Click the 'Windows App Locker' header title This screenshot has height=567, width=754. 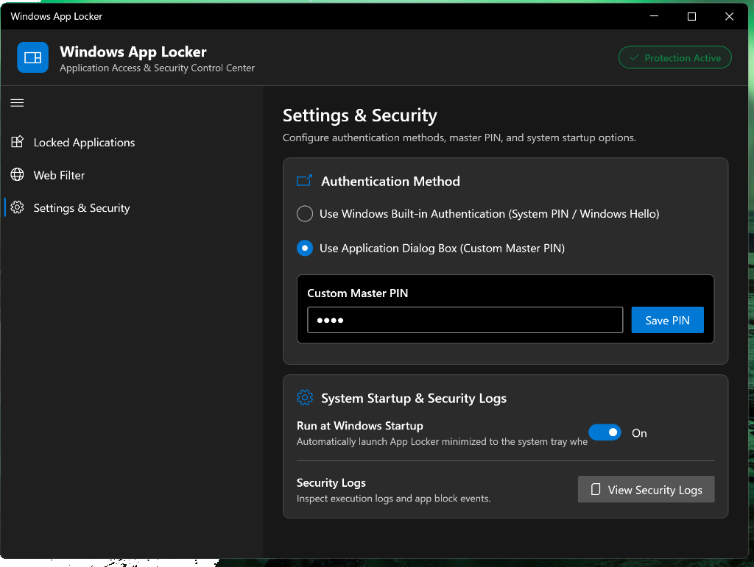tap(133, 52)
